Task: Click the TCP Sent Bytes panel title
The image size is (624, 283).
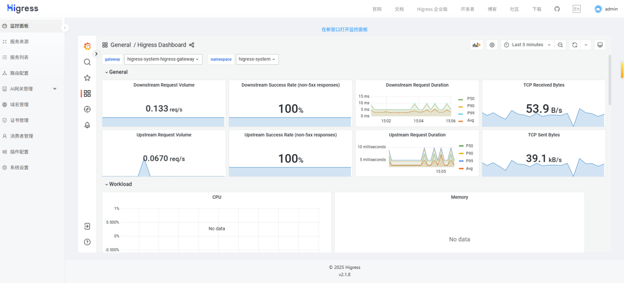Action: click(x=544, y=135)
